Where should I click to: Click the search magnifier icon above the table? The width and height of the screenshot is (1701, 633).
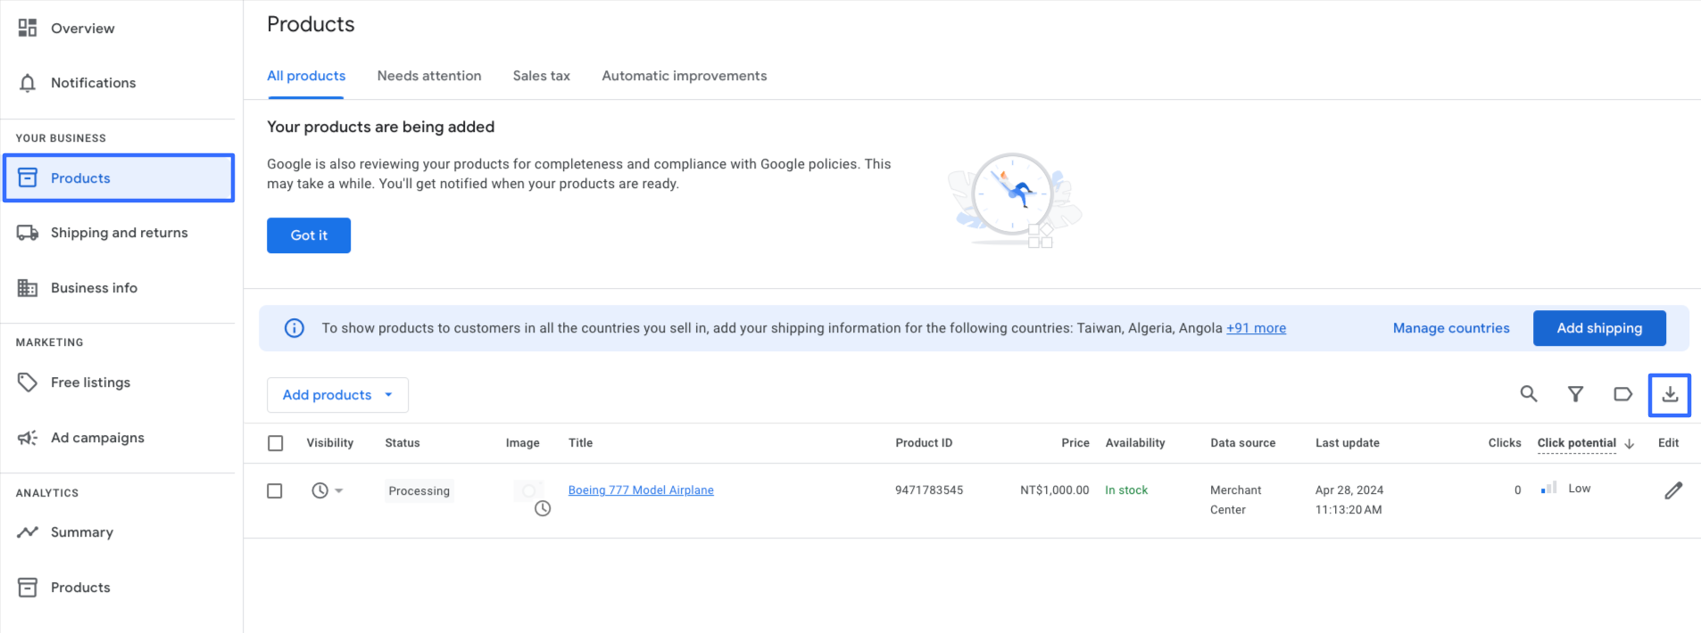[1528, 394]
